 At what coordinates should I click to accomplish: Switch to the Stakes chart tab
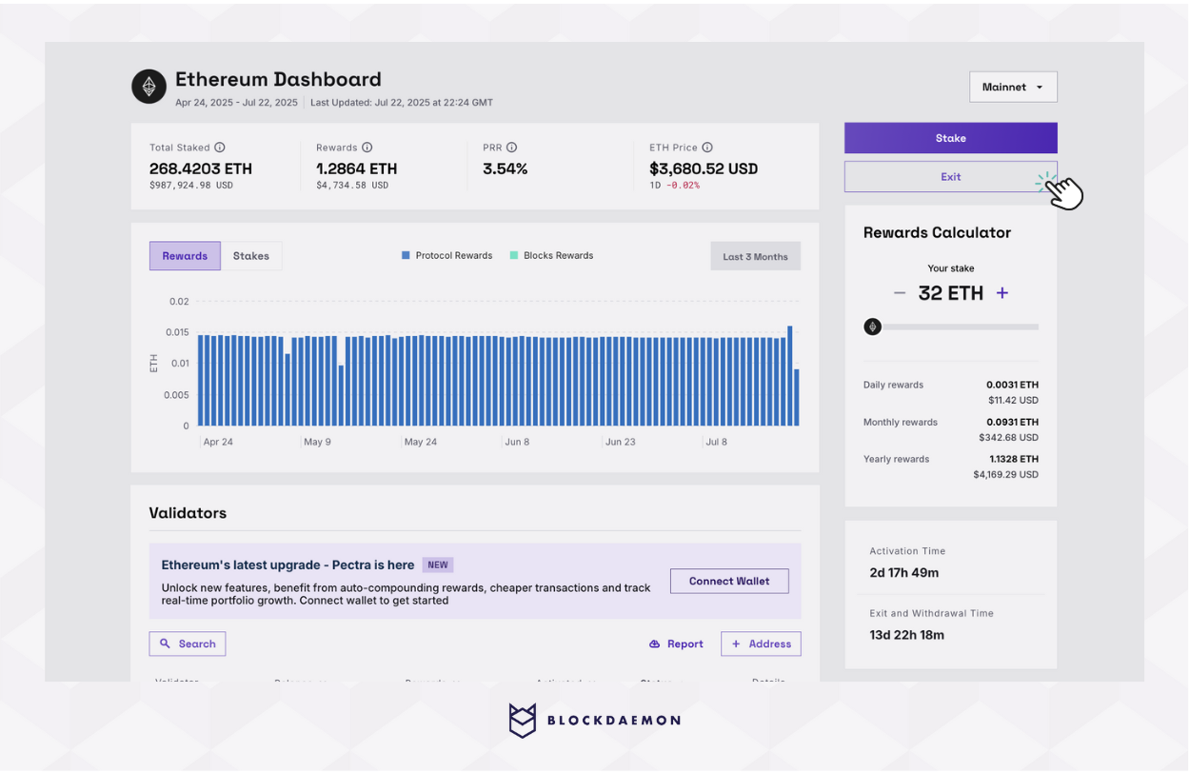click(251, 256)
